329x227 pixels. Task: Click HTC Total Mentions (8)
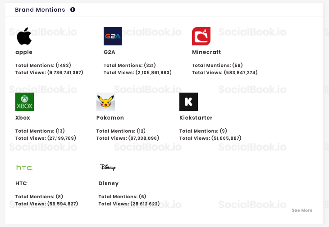(39, 197)
